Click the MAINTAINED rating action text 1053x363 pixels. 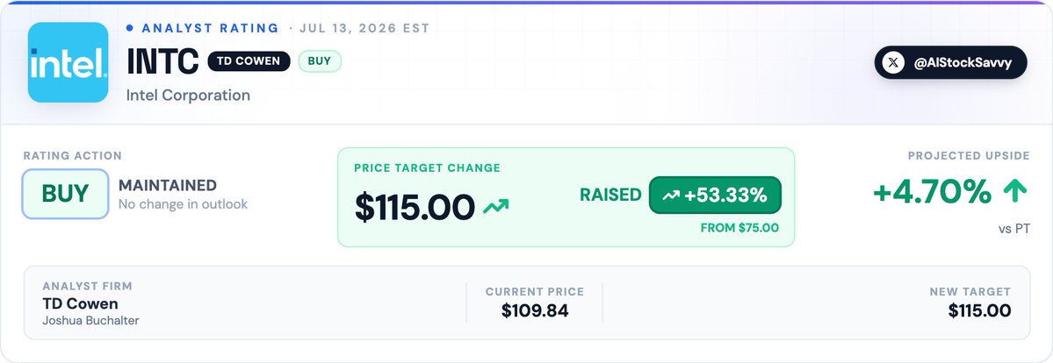pyautogui.click(x=167, y=185)
